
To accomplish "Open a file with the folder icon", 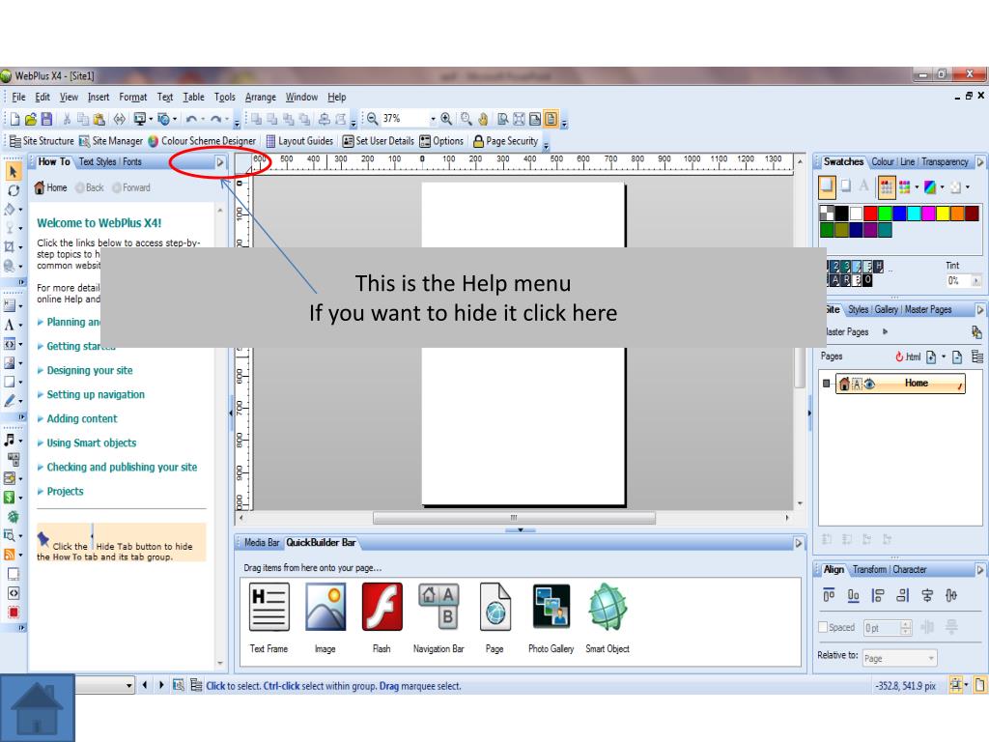I will [30, 119].
